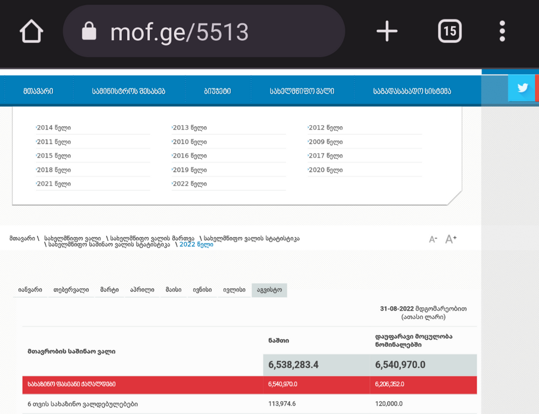Tap the padlock site security icon
Screen dimensions: 539x414
click(89, 32)
